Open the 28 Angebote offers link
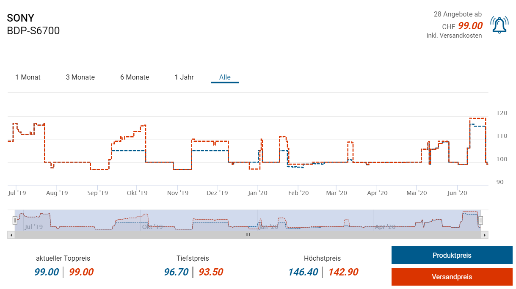Image resolution: width=516 pixels, height=289 pixels. (x=458, y=14)
